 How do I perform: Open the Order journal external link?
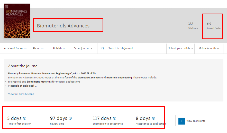[x=83, y=48]
